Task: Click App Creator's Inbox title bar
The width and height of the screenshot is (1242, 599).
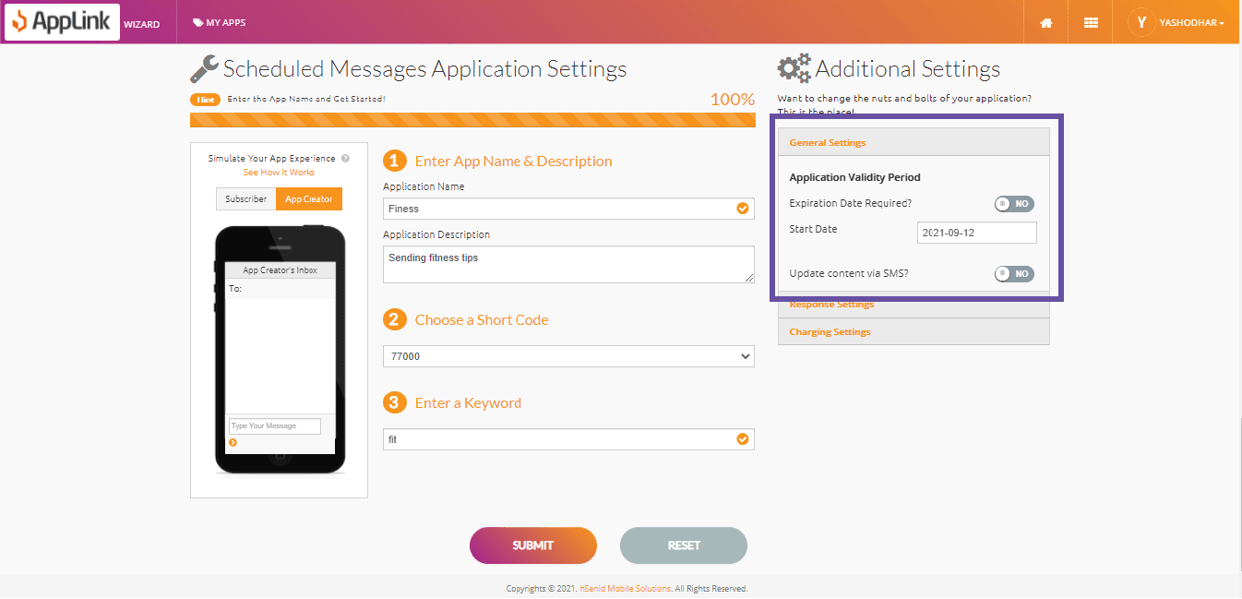Action: tap(280, 270)
